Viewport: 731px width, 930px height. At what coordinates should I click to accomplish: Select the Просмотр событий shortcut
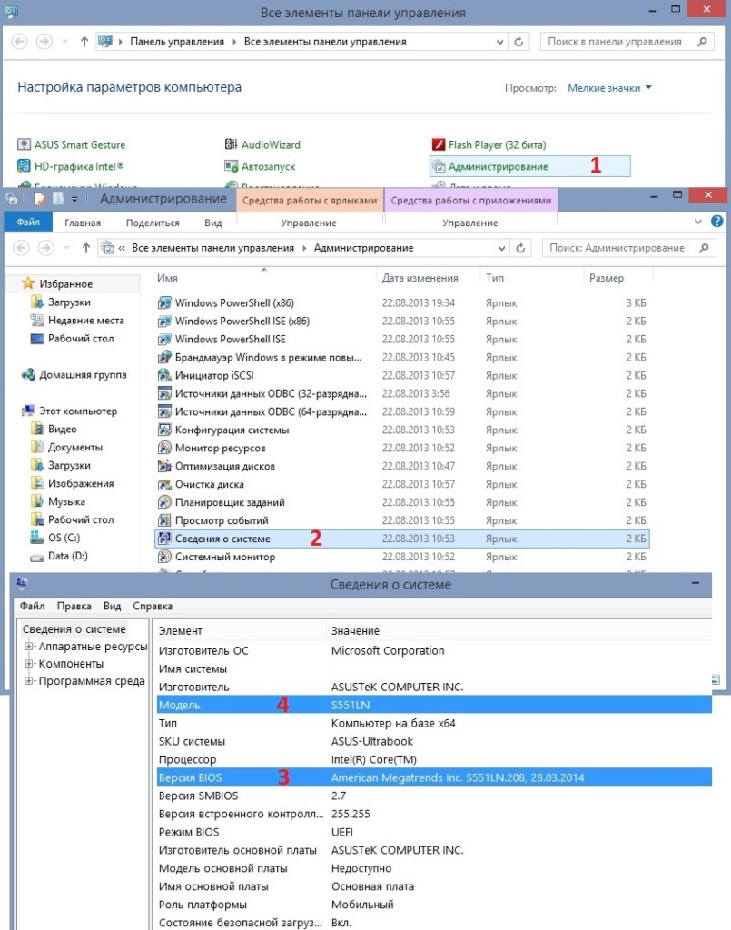(x=403, y=520)
